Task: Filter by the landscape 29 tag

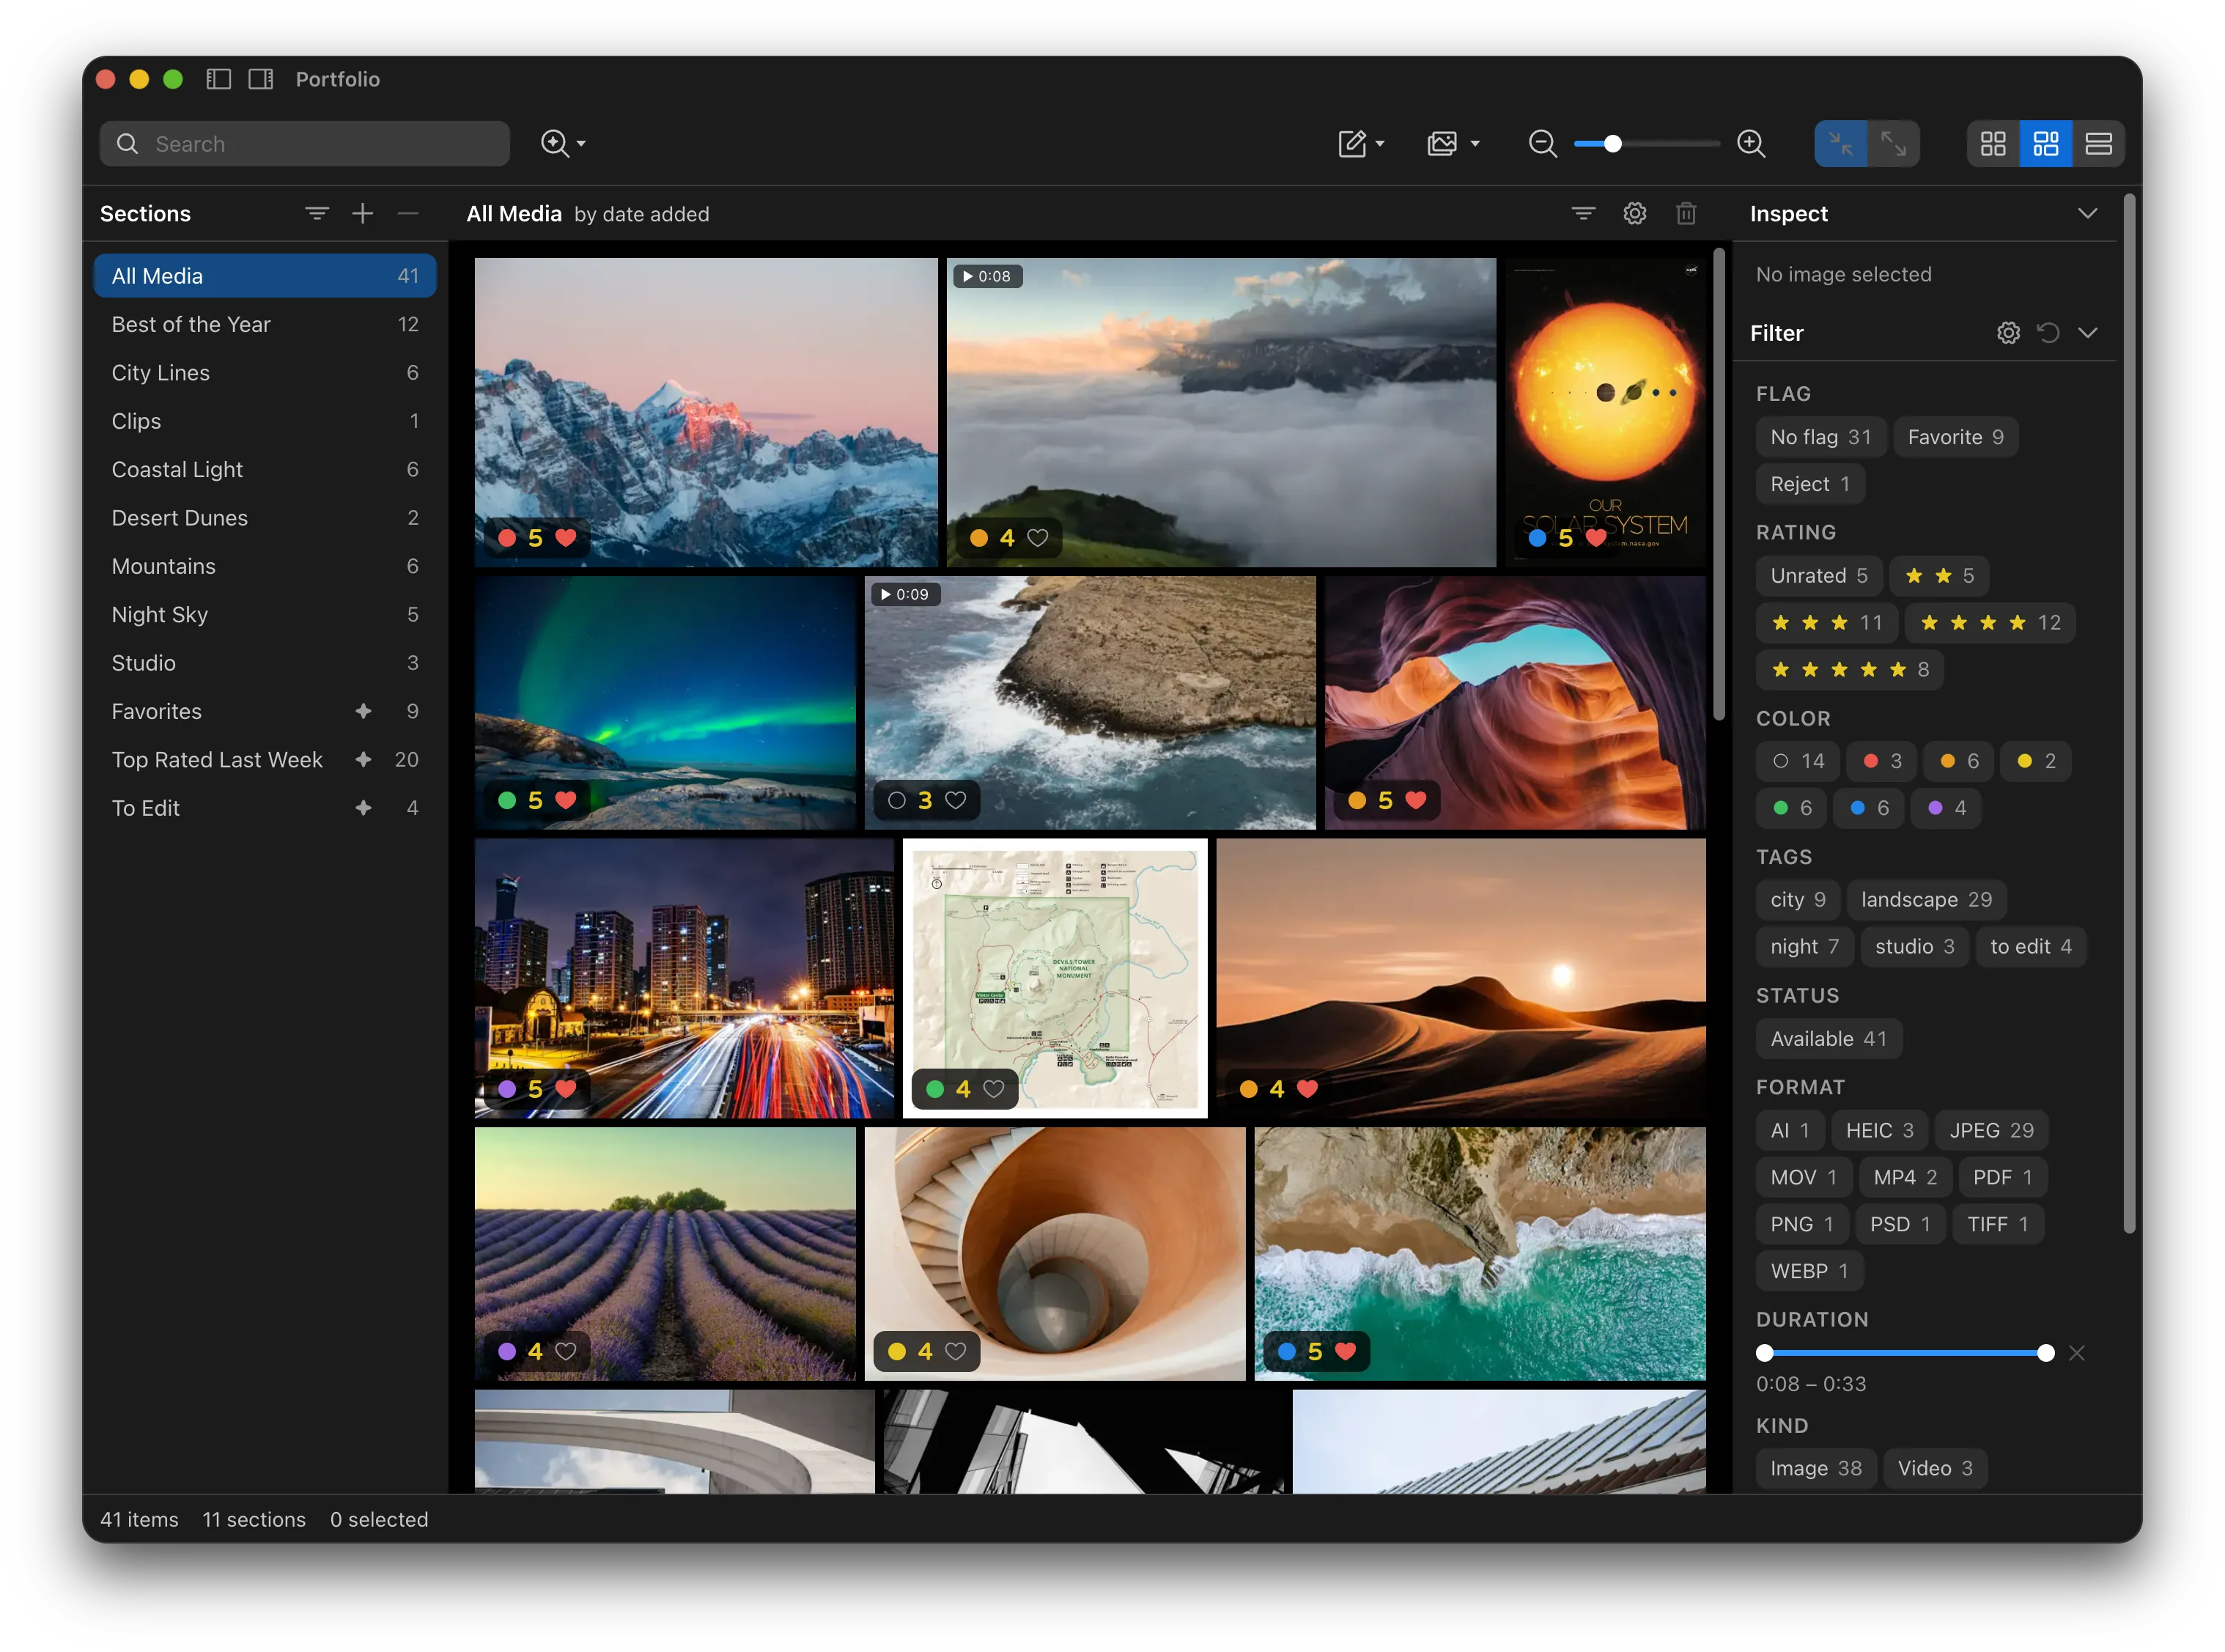Action: pyautogui.click(x=1926, y=900)
